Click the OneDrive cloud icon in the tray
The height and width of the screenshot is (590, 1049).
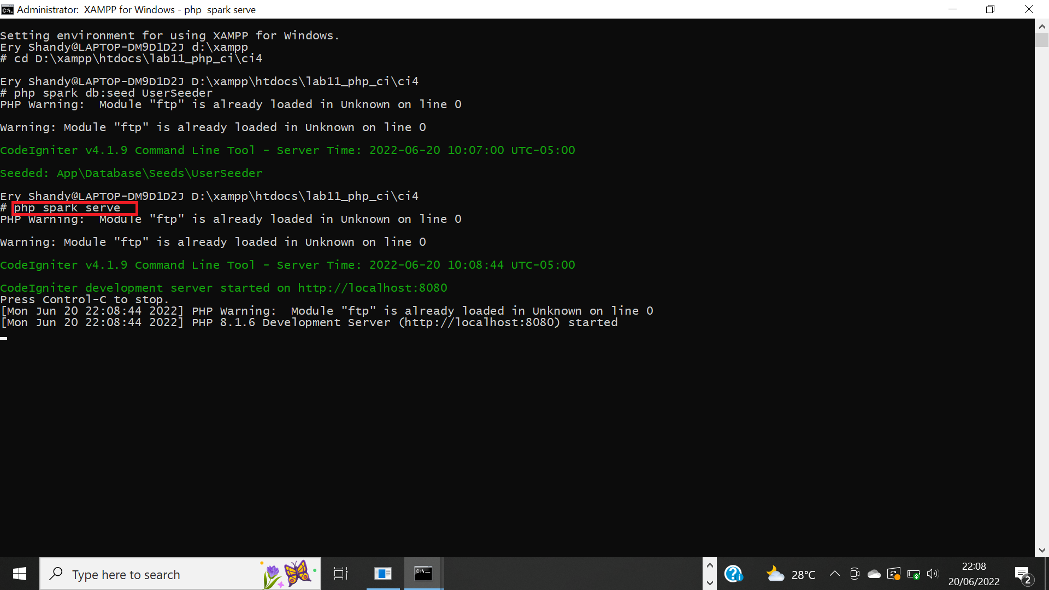[874, 574]
